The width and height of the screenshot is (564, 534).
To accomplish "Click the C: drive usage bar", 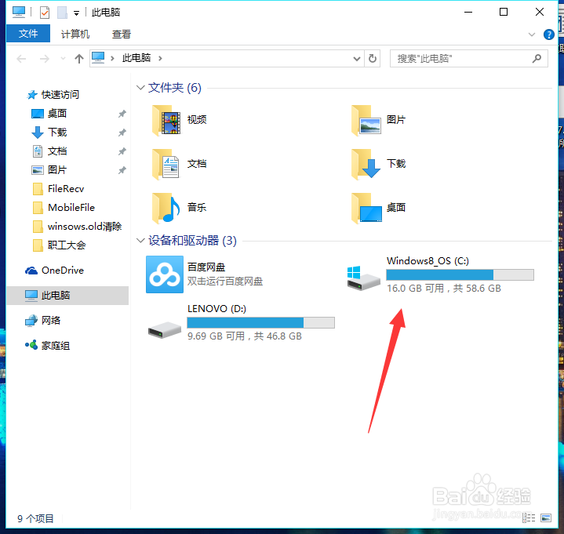I will pyautogui.click(x=460, y=274).
